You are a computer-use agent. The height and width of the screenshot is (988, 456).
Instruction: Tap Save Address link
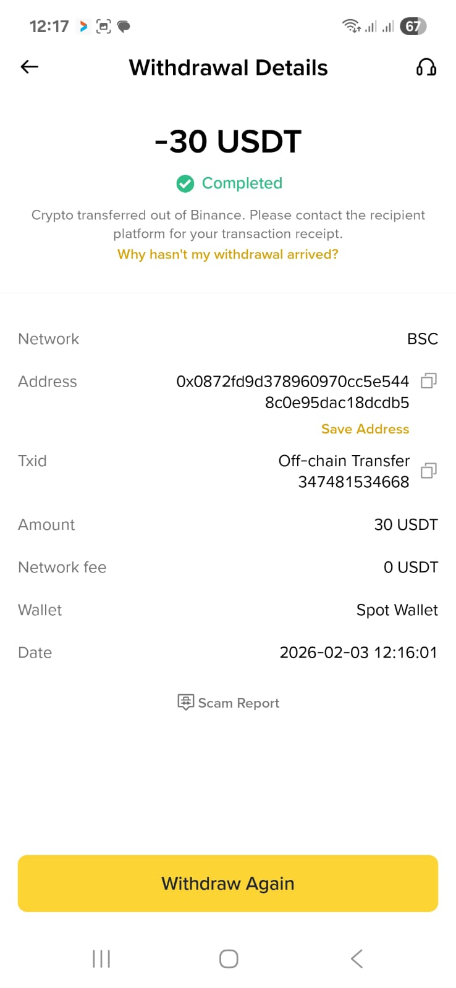(365, 429)
